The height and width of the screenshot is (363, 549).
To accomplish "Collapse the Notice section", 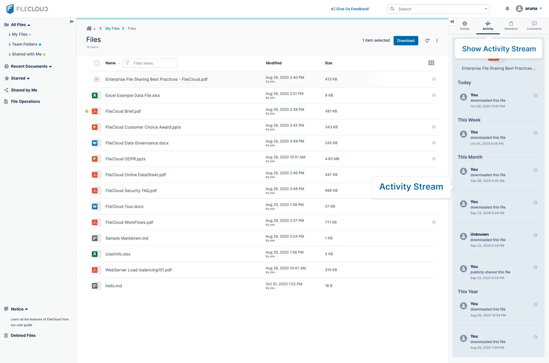I will coord(27,309).
